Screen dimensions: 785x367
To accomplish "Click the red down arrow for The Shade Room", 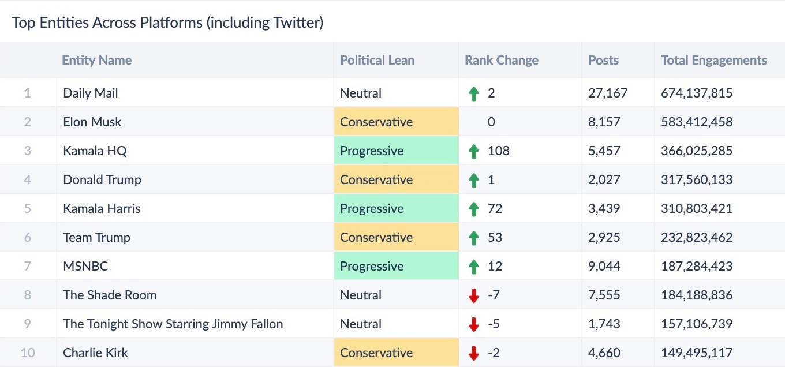I will (x=474, y=295).
